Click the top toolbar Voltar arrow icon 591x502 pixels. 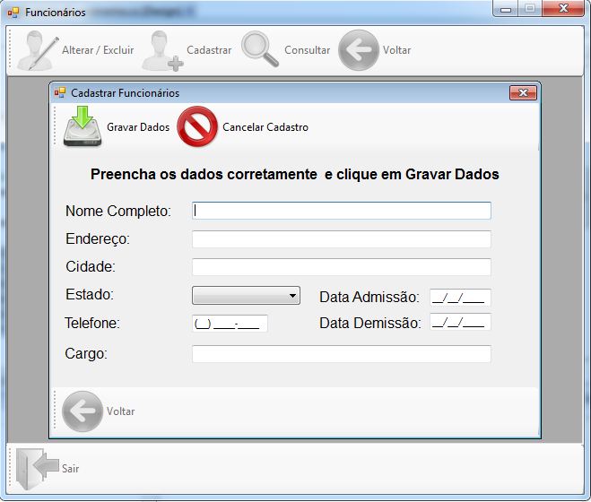pos(358,51)
